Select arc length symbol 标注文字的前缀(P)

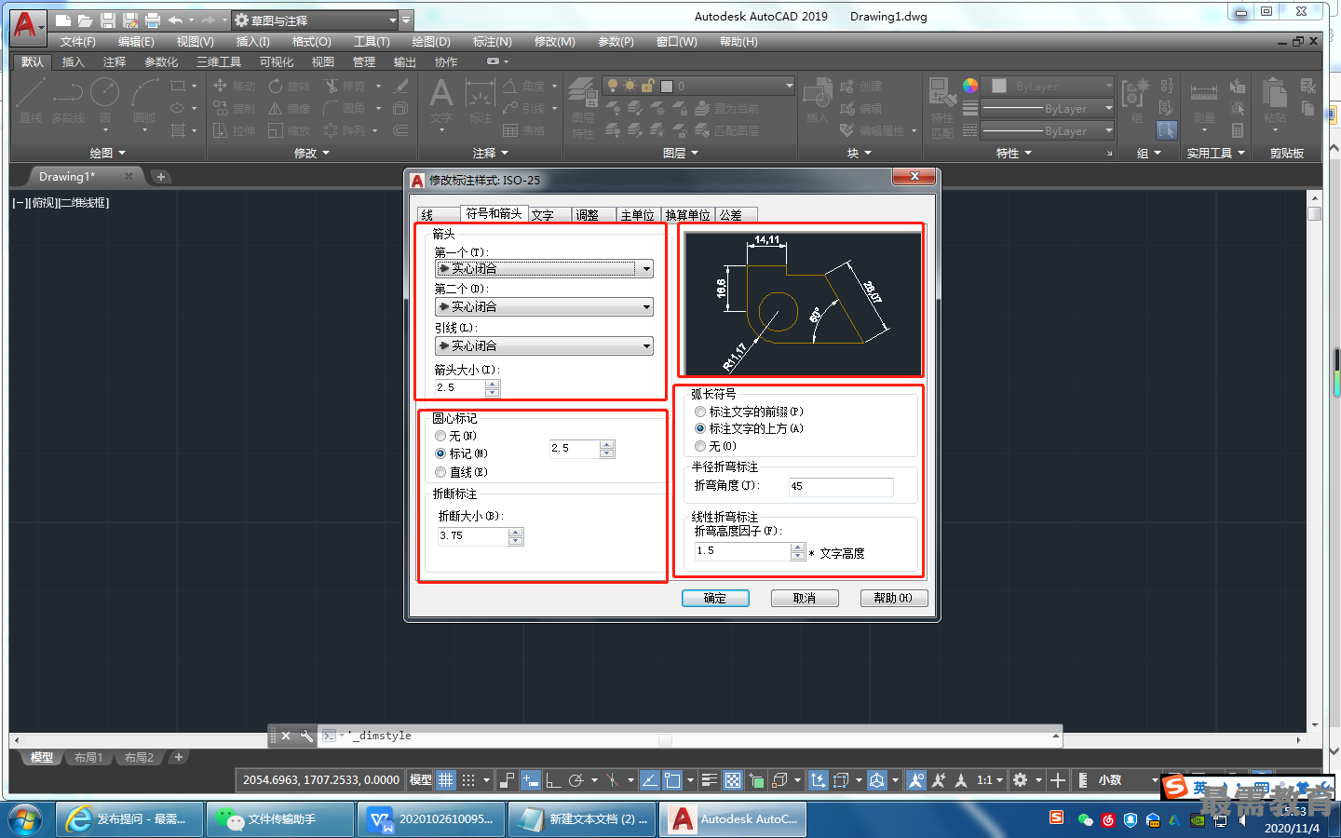750,412
